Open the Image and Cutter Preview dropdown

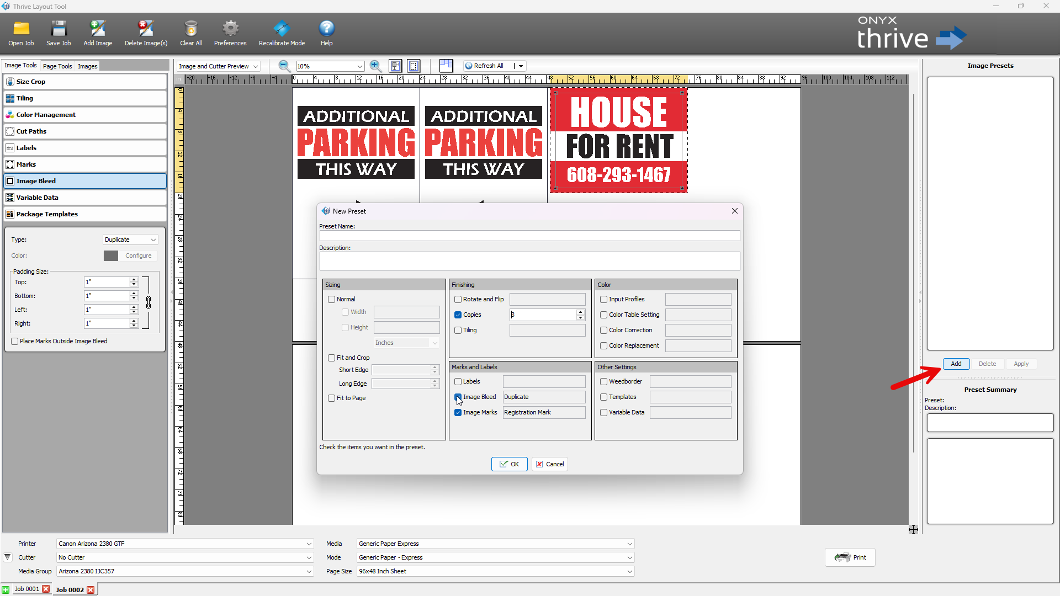pos(218,66)
